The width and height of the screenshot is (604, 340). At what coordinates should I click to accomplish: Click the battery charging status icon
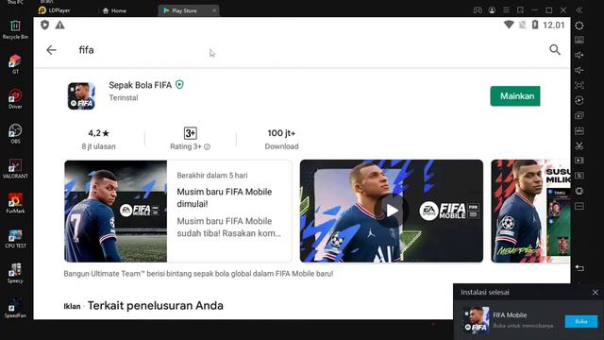point(535,25)
